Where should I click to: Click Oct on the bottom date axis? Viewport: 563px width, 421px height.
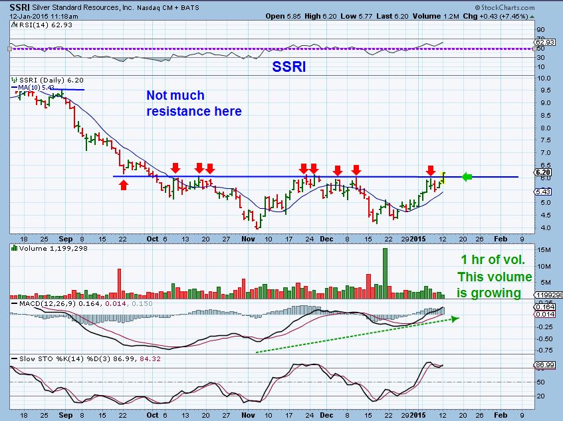pos(152,415)
